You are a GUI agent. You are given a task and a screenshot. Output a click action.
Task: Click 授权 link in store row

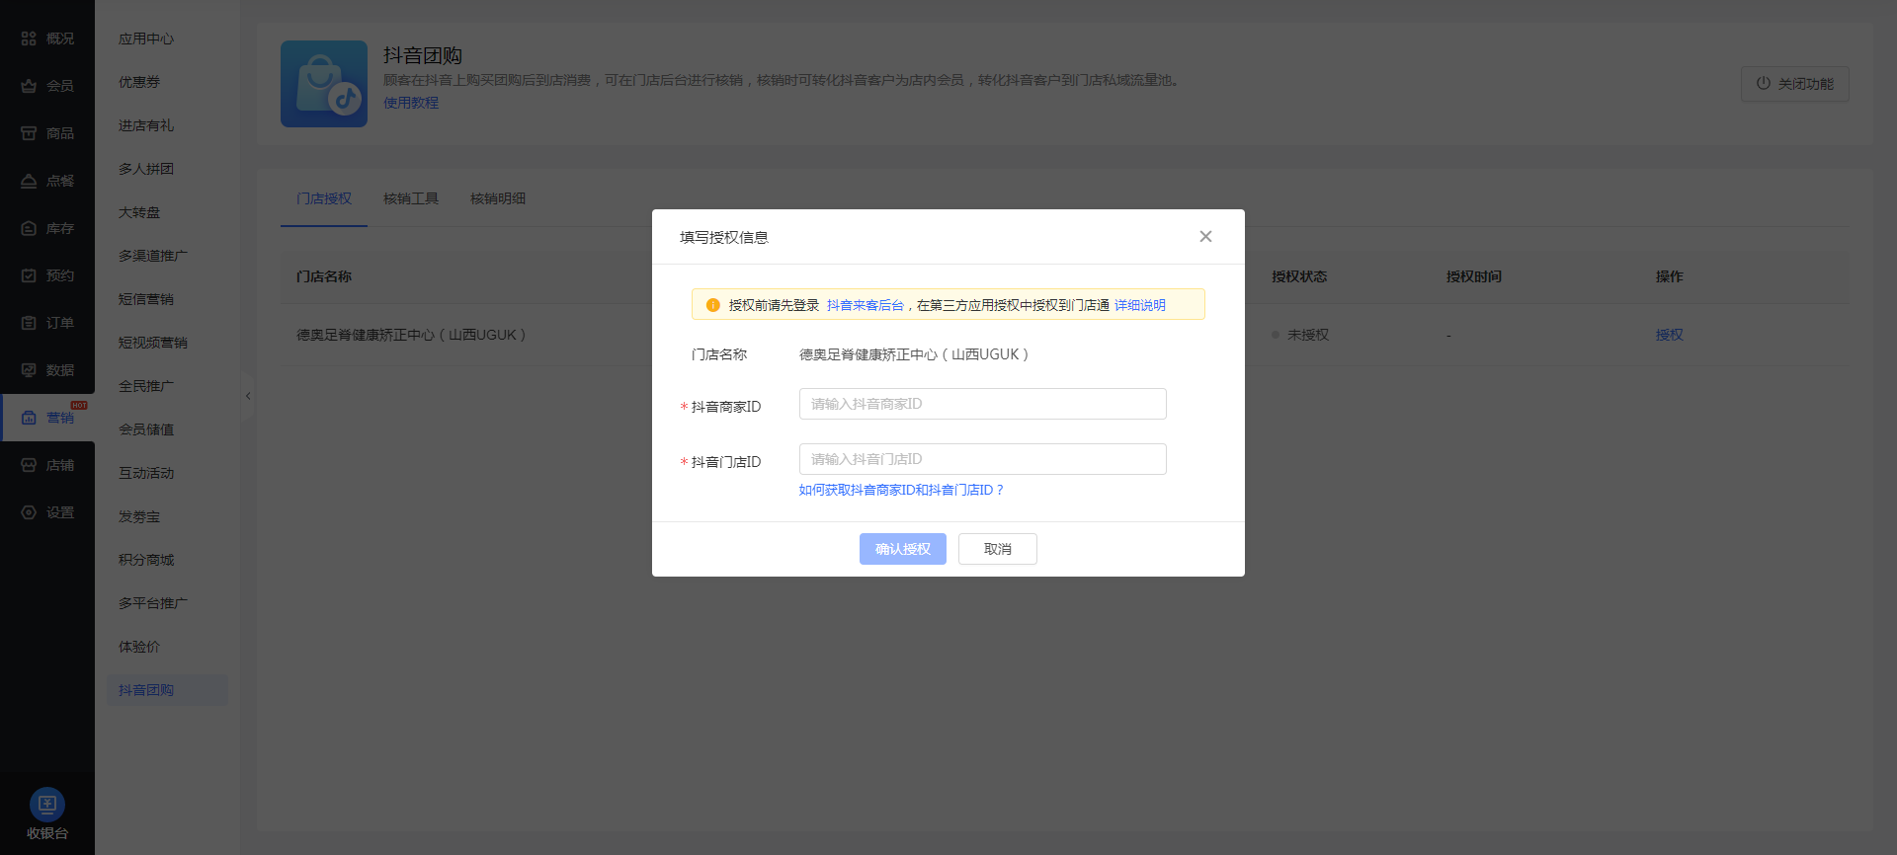(x=1670, y=335)
